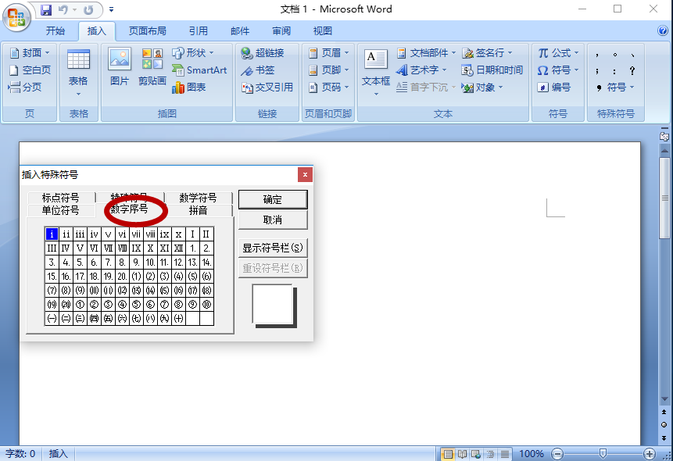Image resolution: width=673 pixels, height=461 pixels.
Task: Choose the 20. numbered symbol
Action: (122, 276)
